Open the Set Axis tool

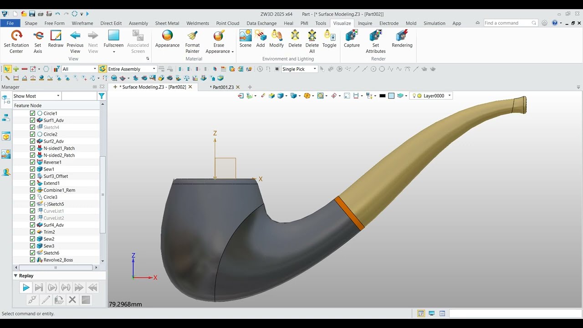coord(38,41)
